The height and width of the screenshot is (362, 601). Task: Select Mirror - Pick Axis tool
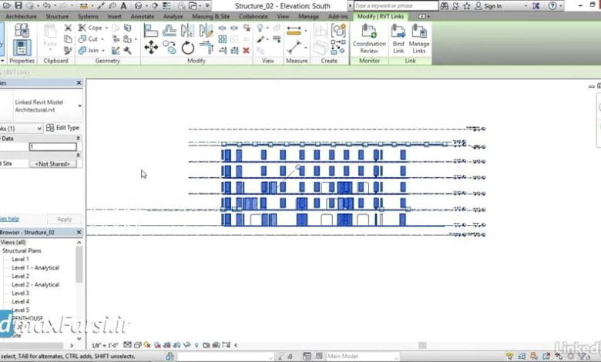pyautogui.click(x=187, y=30)
